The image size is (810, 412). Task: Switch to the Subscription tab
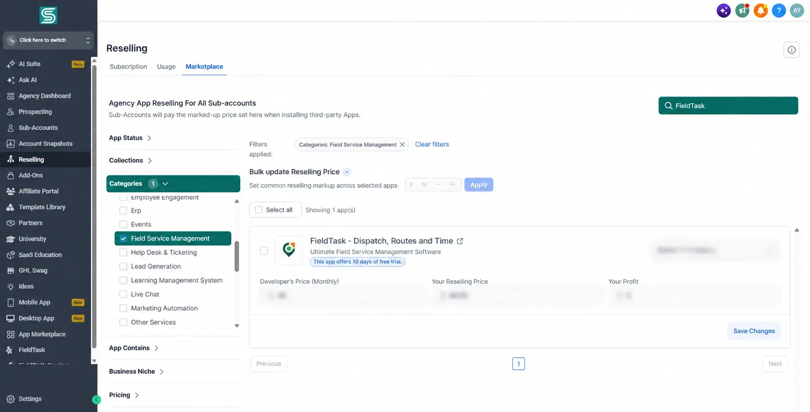pyautogui.click(x=128, y=67)
